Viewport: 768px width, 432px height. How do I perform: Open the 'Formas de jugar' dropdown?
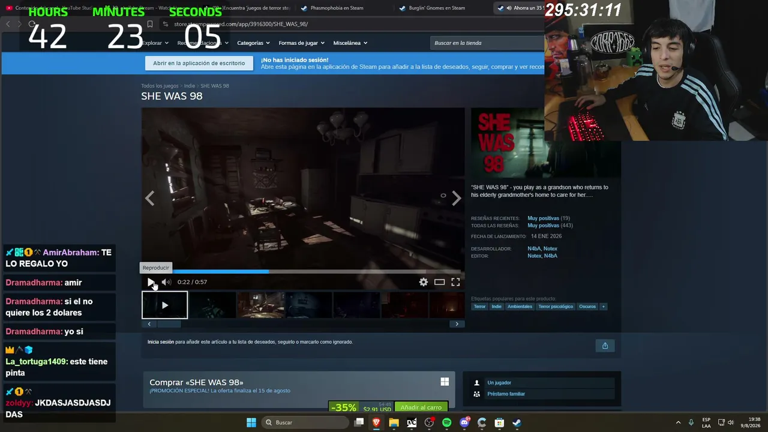pyautogui.click(x=301, y=43)
